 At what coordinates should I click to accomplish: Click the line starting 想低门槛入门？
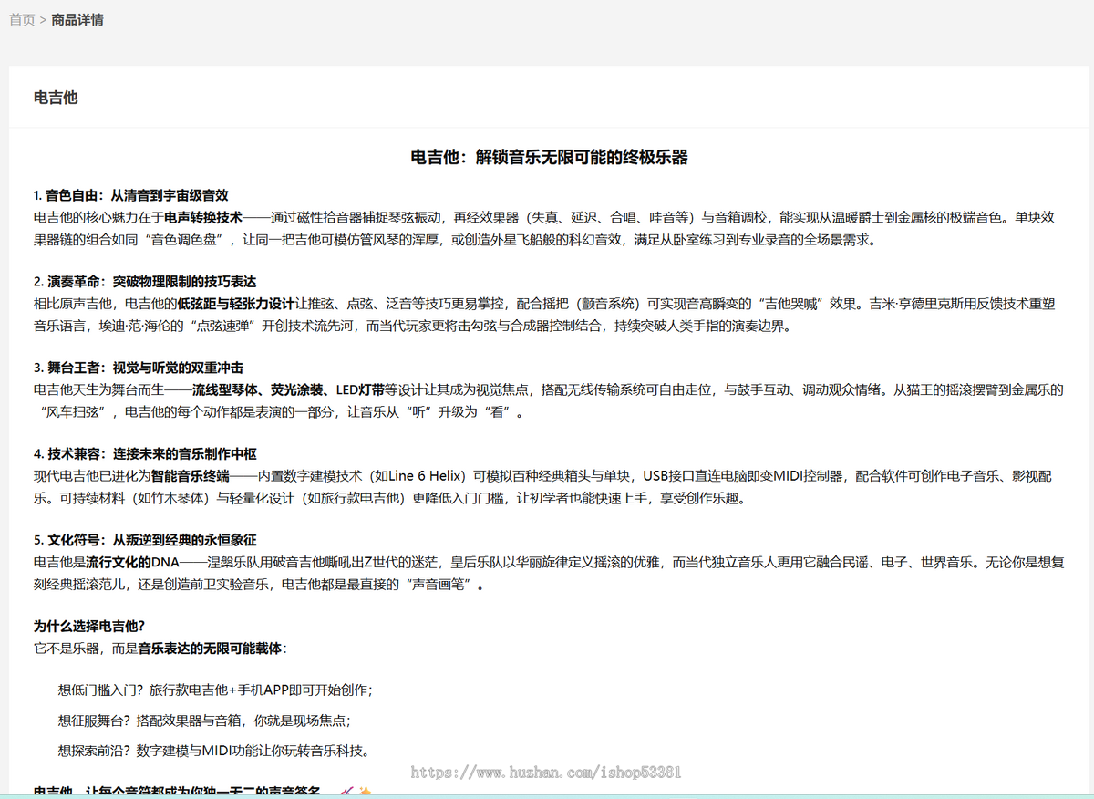[215, 690]
